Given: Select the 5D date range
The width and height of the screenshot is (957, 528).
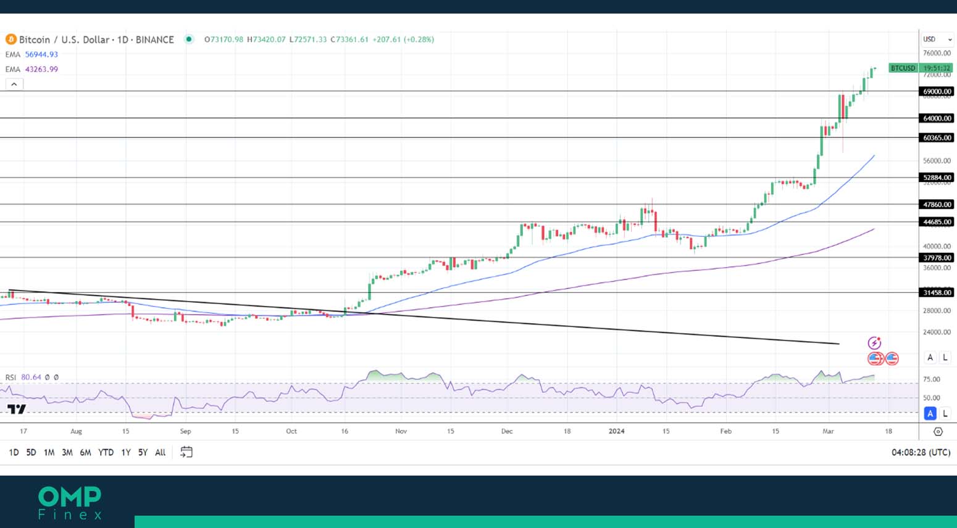Looking at the screenshot, I should [31, 452].
